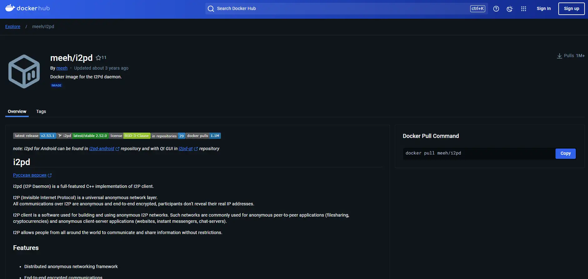Click the latest release v2.53.1 badge
The image size is (588, 279).
[x=35, y=136]
